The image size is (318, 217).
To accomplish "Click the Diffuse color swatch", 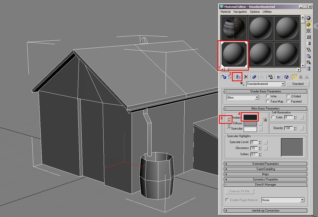I will tap(250, 124).
